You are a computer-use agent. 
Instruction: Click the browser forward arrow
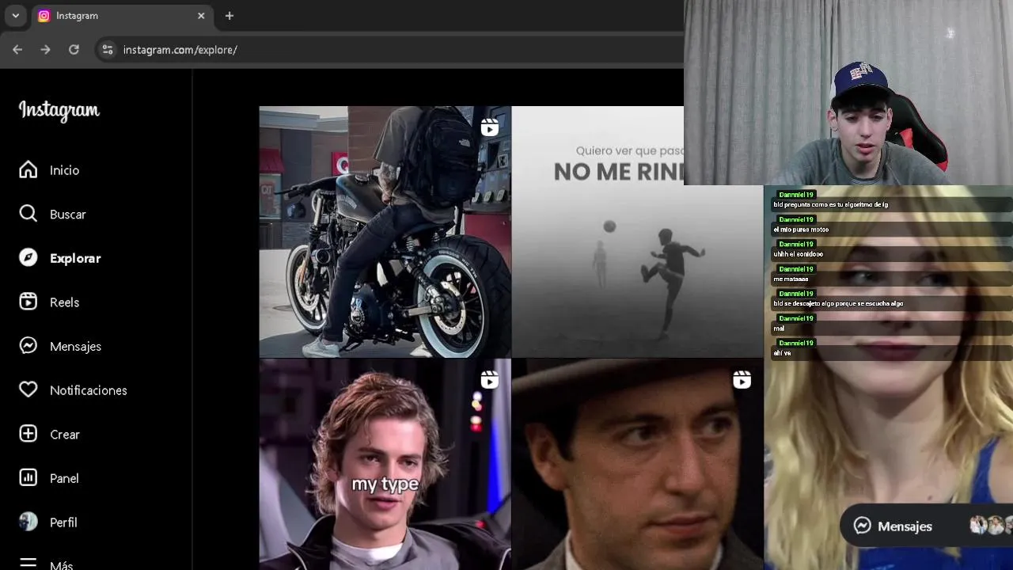pos(45,49)
